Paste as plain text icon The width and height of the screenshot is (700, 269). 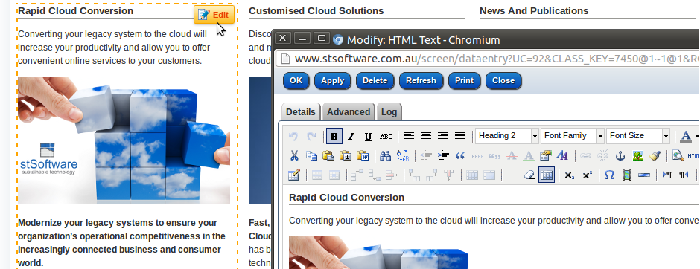(x=346, y=155)
